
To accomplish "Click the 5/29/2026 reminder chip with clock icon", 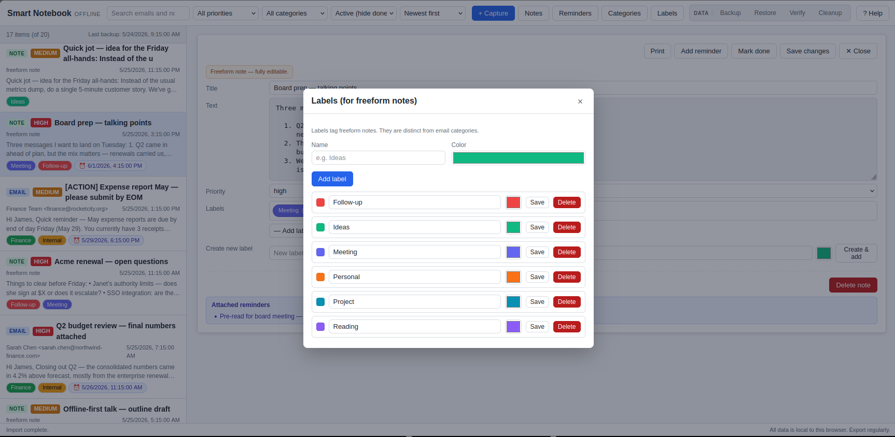I will [x=106, y=241].
